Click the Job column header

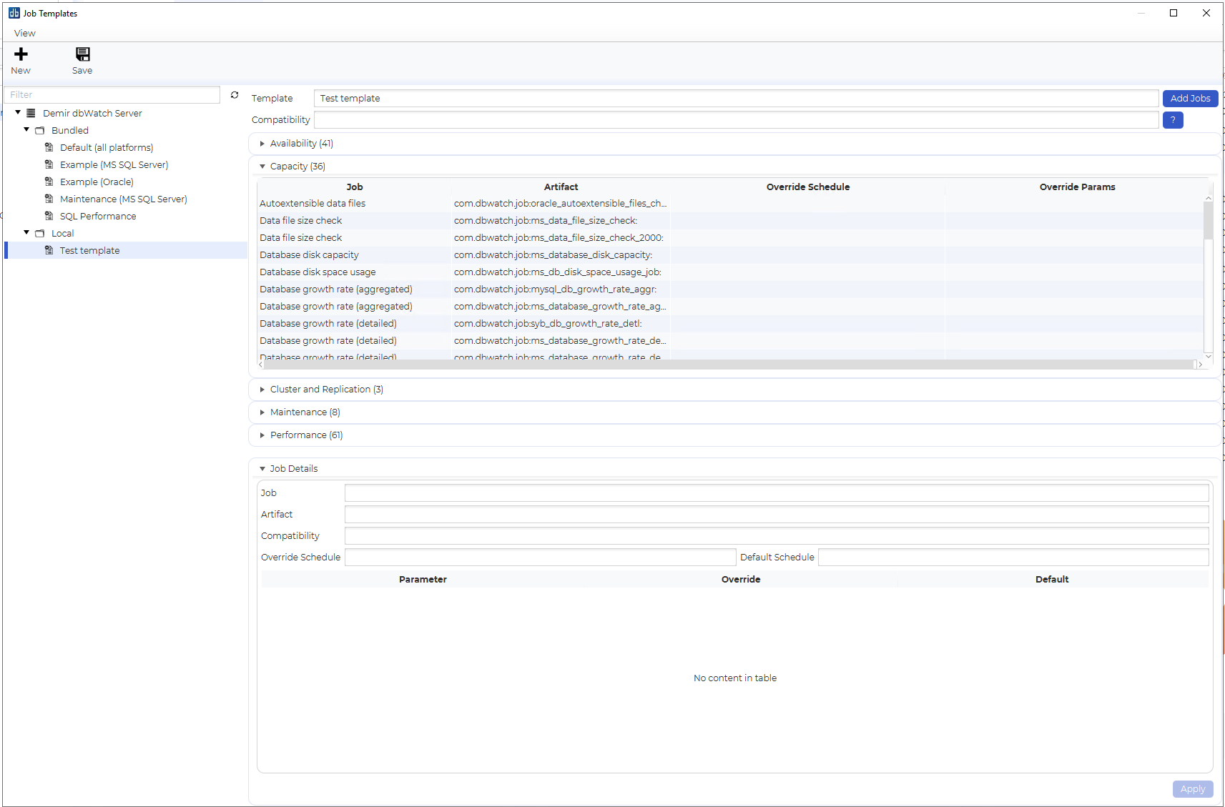click(x=355, y=187)
